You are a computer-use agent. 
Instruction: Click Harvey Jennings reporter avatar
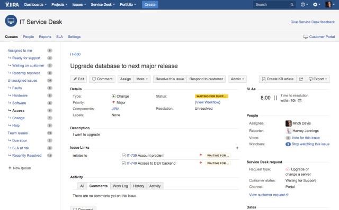288,131
